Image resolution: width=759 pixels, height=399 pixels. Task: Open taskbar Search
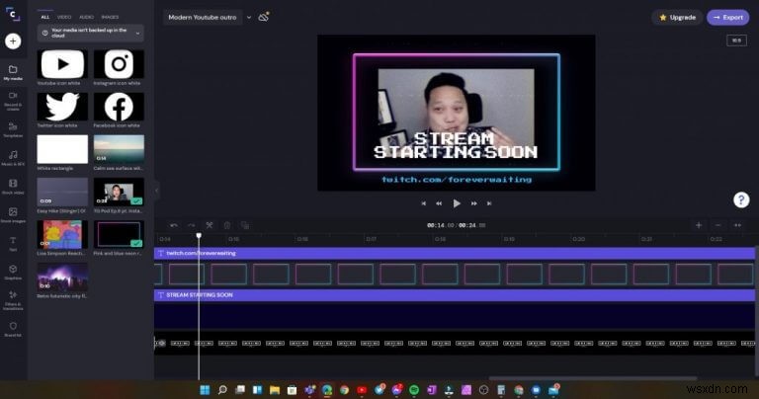(x=222, y=390)
